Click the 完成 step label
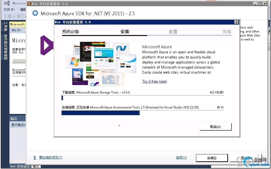This screenshot has height=169, width=271. (227, 32)
